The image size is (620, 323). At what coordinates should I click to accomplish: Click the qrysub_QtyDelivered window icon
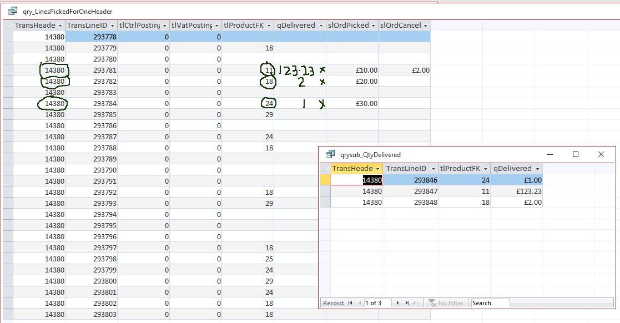[330, 154]
